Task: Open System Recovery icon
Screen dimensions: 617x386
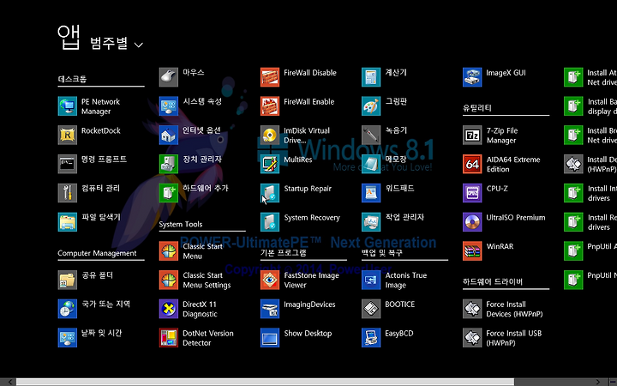Action: click(x=270, y=222)
